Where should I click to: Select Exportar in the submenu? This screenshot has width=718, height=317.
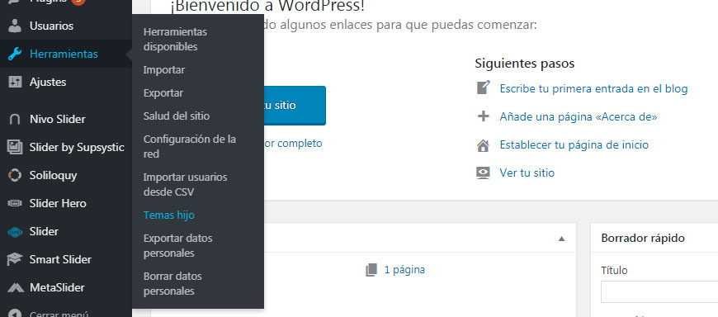pos(163,93)
